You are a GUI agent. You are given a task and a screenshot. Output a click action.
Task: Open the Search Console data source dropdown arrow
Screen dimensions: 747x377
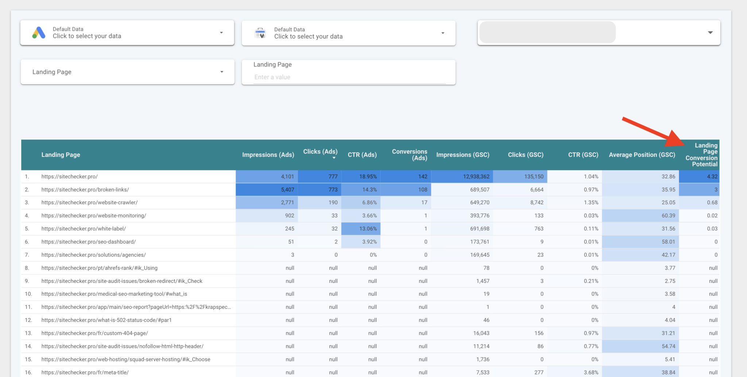pyautogui.click(x=443, y=33)
